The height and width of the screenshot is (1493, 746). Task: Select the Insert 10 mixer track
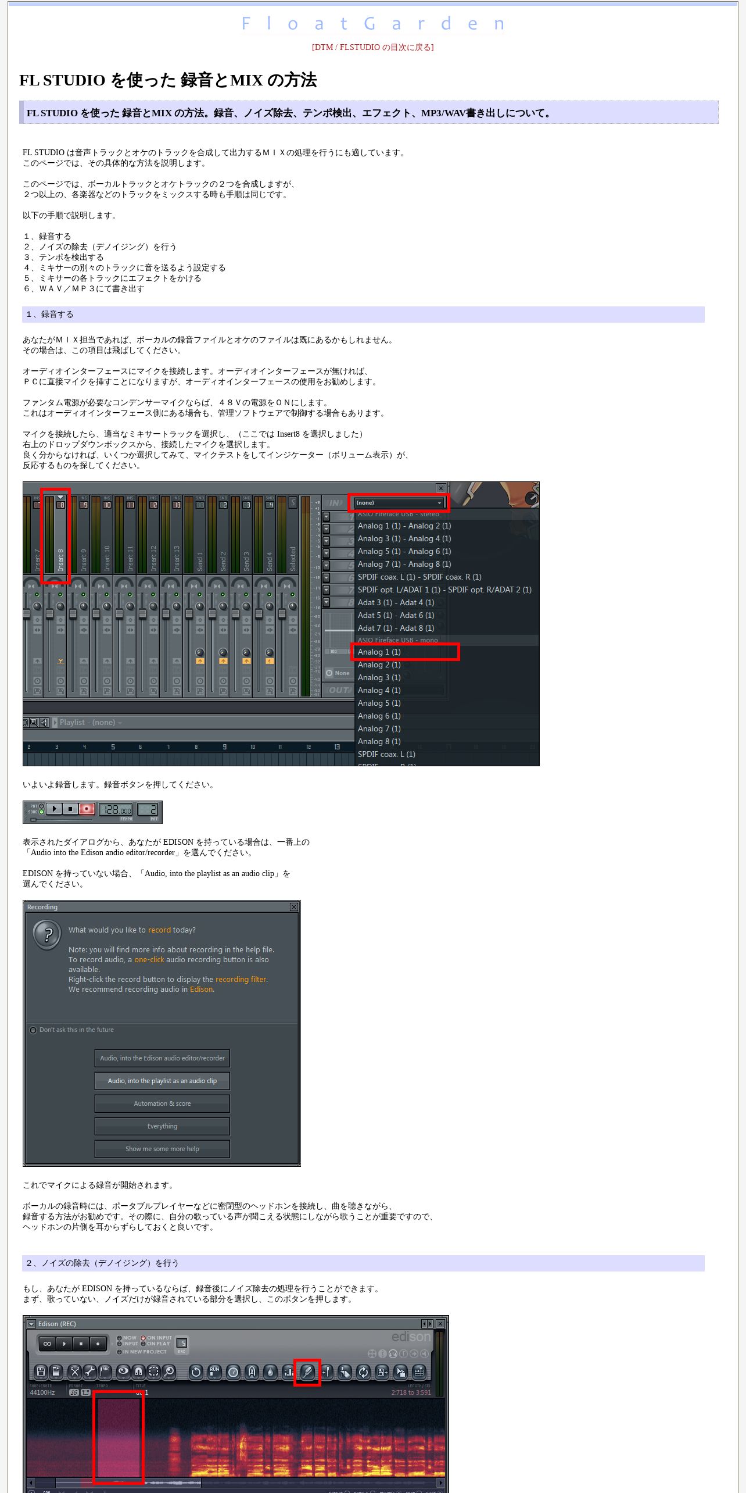(102, 534)
